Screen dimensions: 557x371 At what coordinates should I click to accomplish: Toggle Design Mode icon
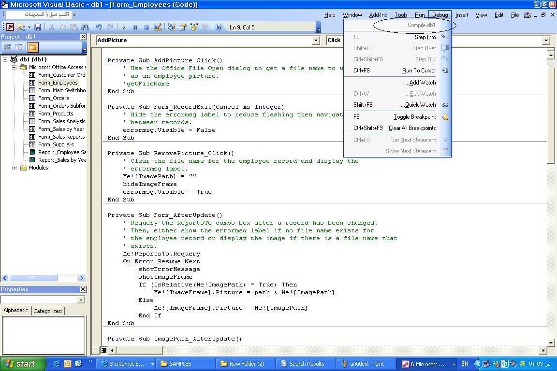[158, 27]
